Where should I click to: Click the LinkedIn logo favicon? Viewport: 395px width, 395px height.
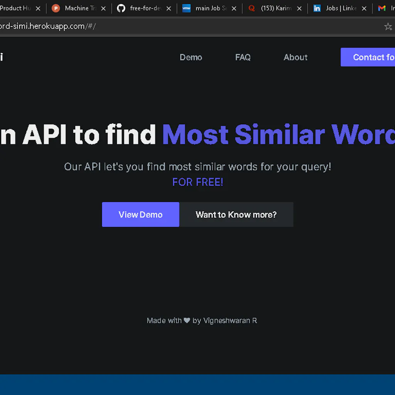coord(317,8)
